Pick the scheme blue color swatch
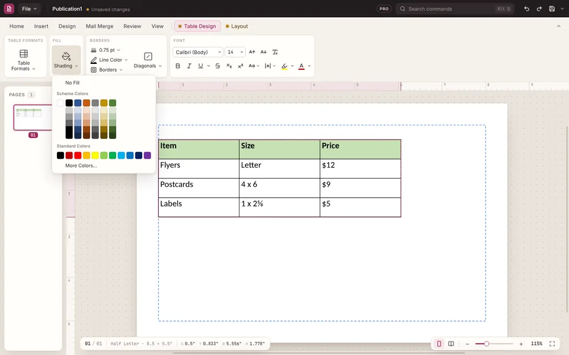The image size is (569, 355). click(x=78, y=103)
